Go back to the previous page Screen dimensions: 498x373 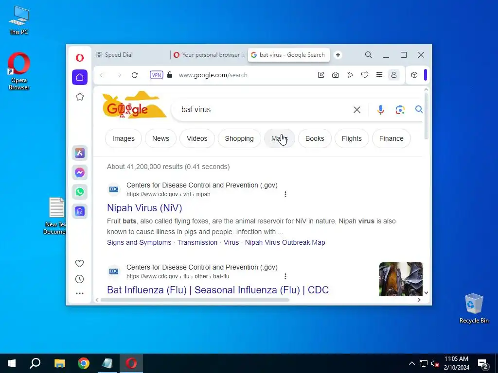coord(102,75)
